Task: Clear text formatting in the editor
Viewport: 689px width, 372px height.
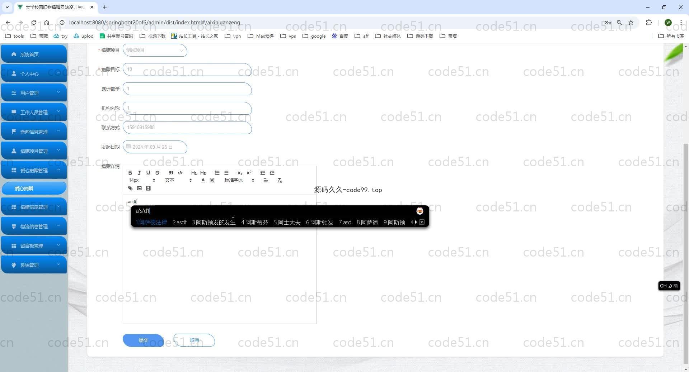Action: 280,180
